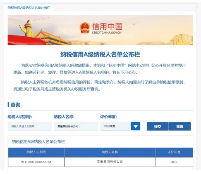Select the result cell 91110000102882227A

(36, 162)
